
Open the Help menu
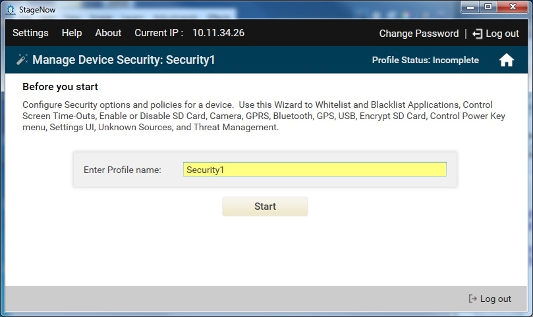pos(72,33)
